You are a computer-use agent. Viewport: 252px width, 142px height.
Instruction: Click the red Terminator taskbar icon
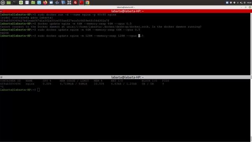pyautogui.click(x=82, y=2)
